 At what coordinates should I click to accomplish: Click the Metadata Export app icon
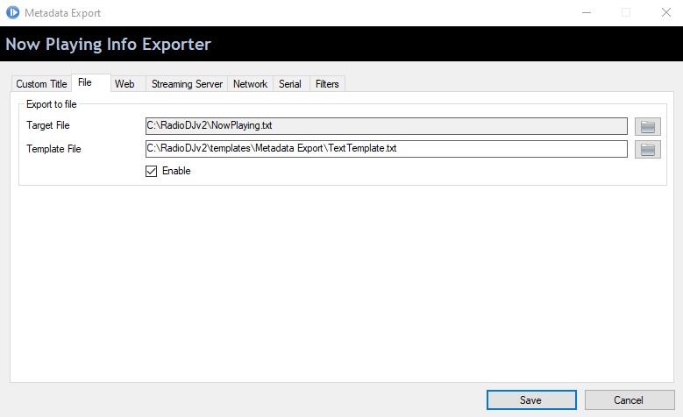point(12,12)
